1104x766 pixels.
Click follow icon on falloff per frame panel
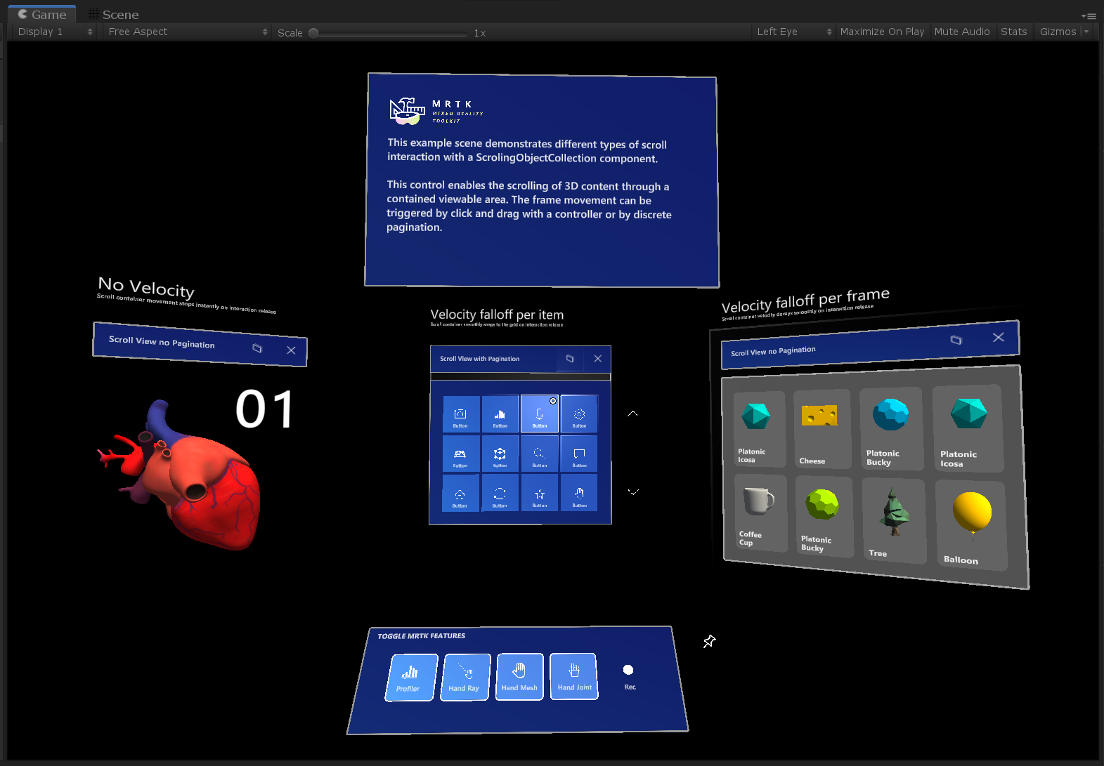pos(956,340)
